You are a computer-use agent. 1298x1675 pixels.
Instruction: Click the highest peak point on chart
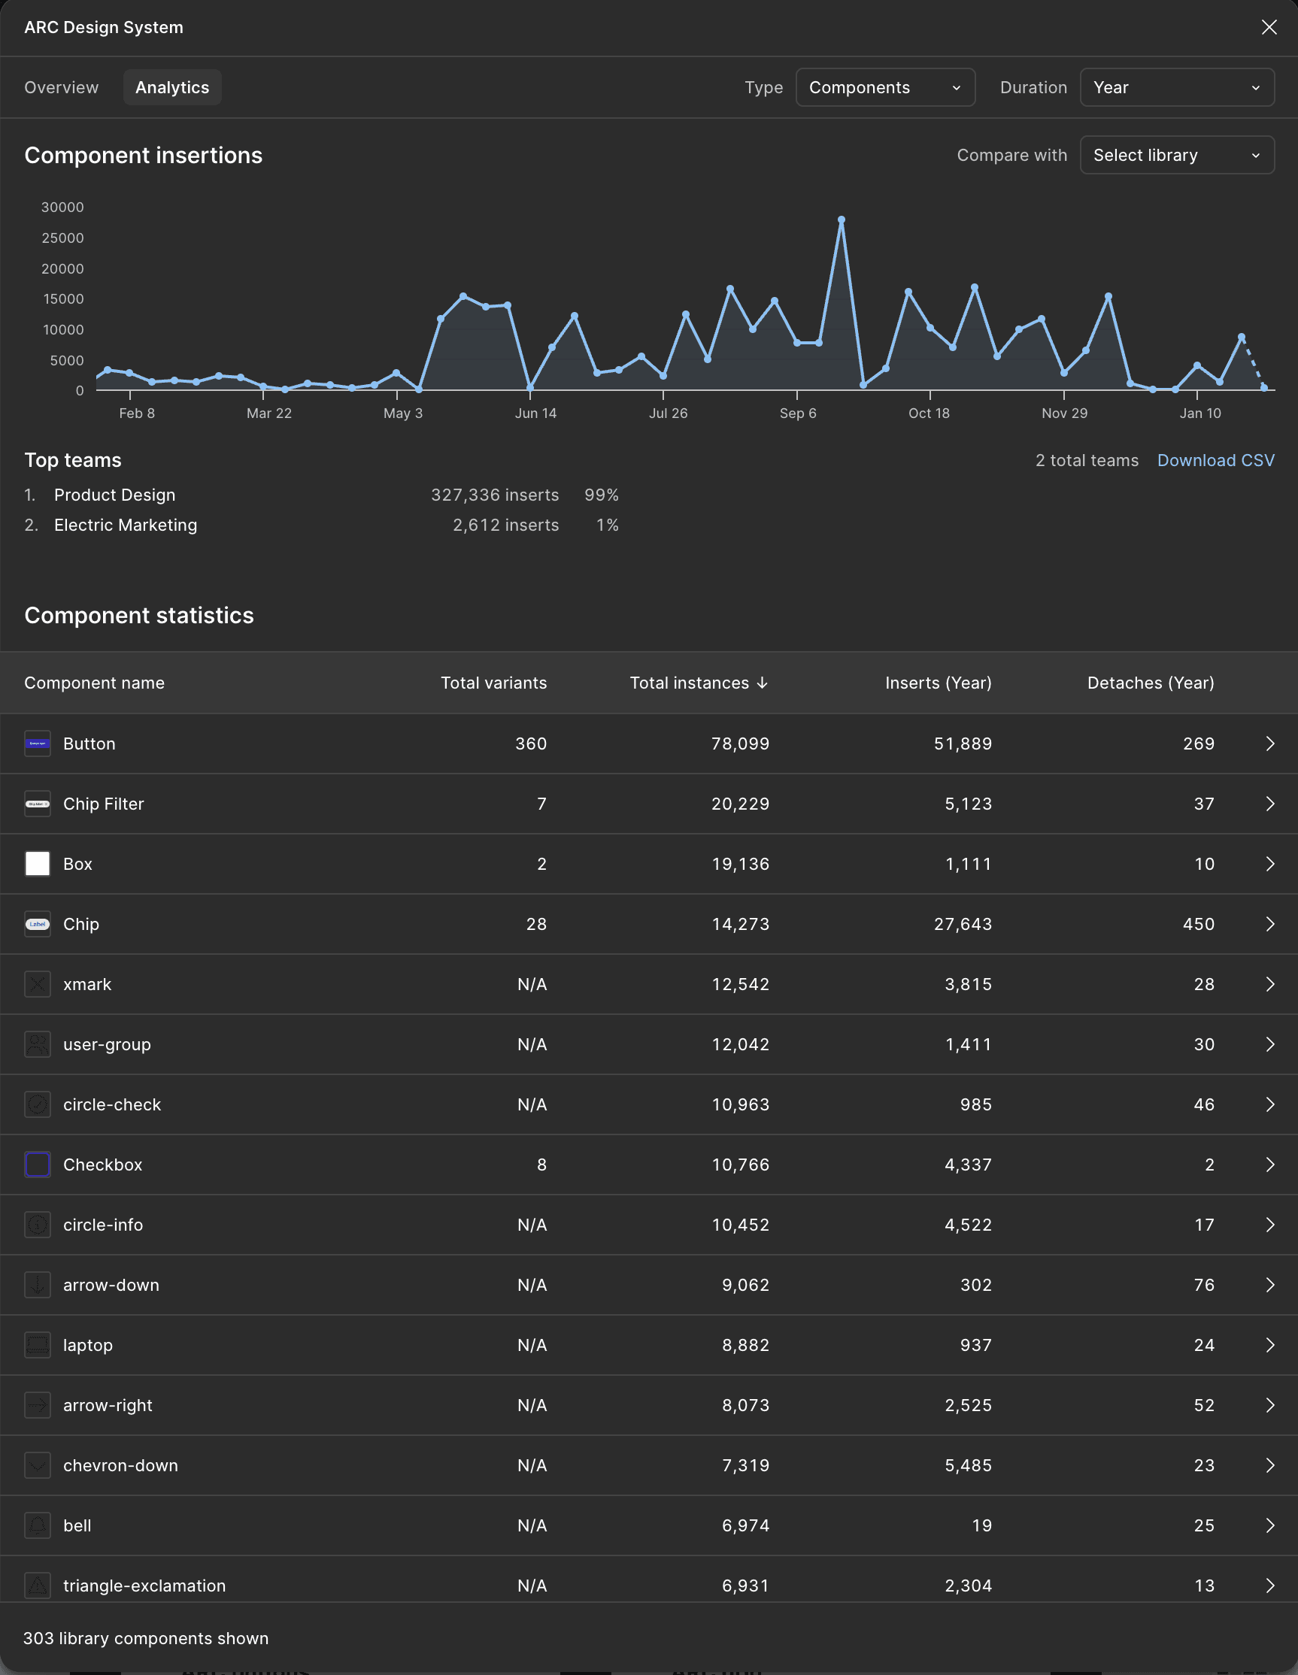coord(841,220)
